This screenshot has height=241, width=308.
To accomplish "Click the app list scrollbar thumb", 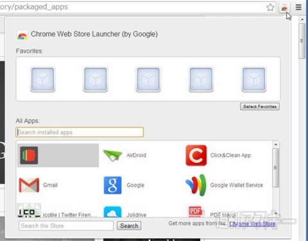I will [x=276, y=168].
